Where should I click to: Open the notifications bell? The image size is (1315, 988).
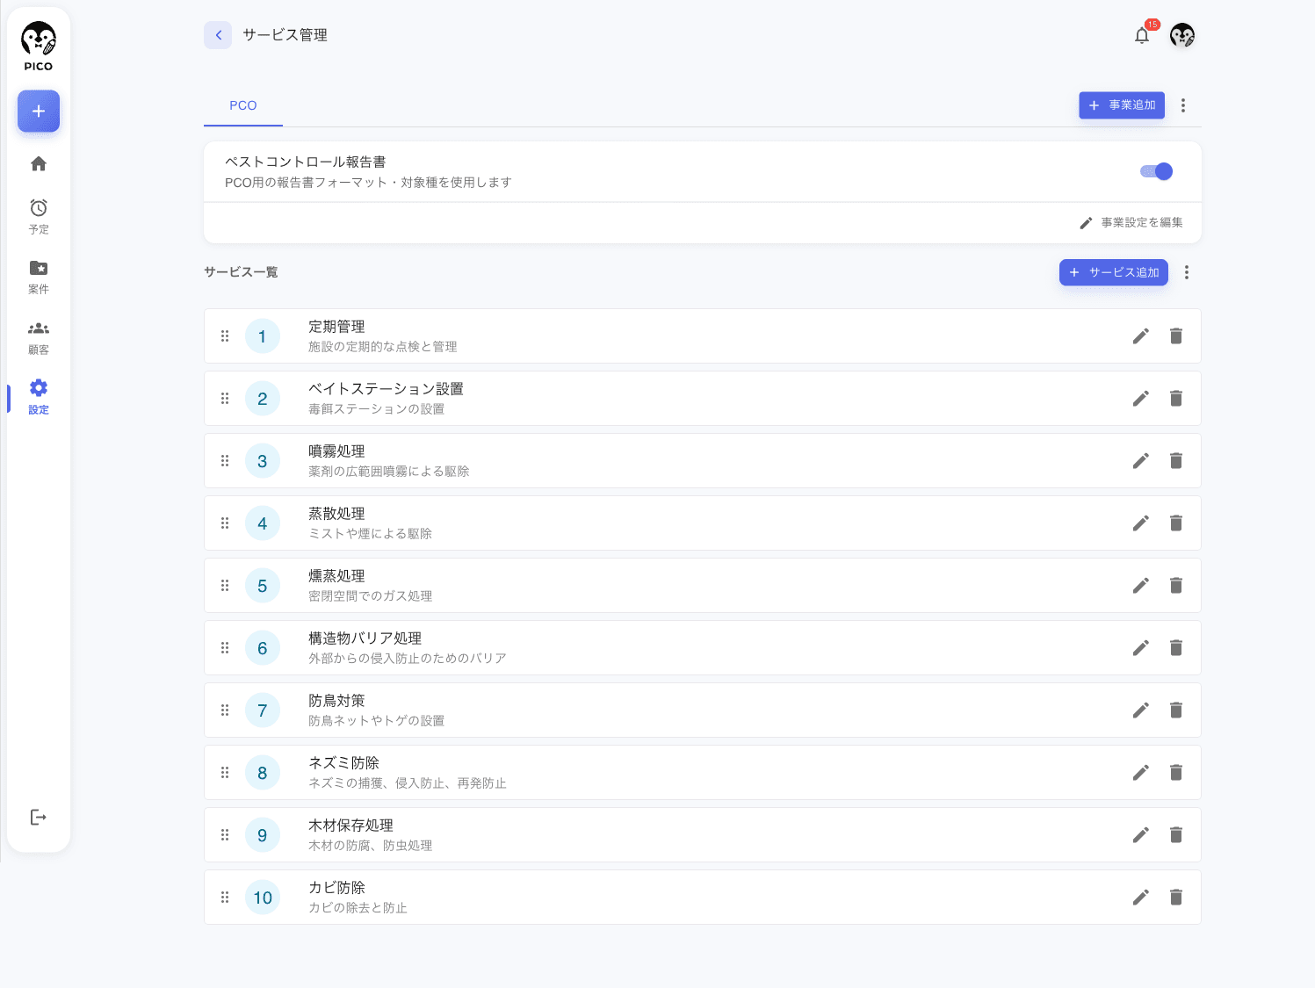(1142, 35)
